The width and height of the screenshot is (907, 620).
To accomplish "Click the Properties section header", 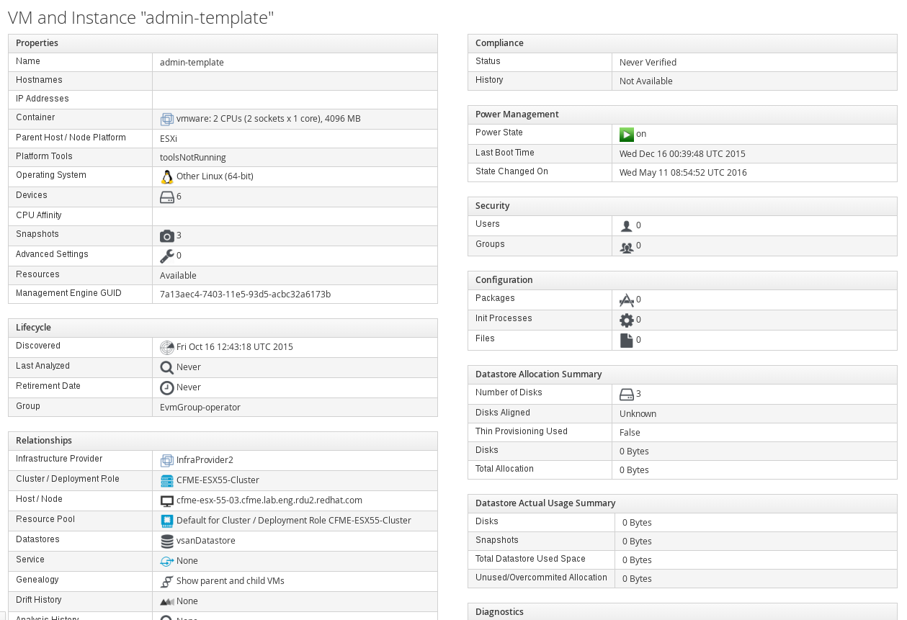I will coord(223,43).
